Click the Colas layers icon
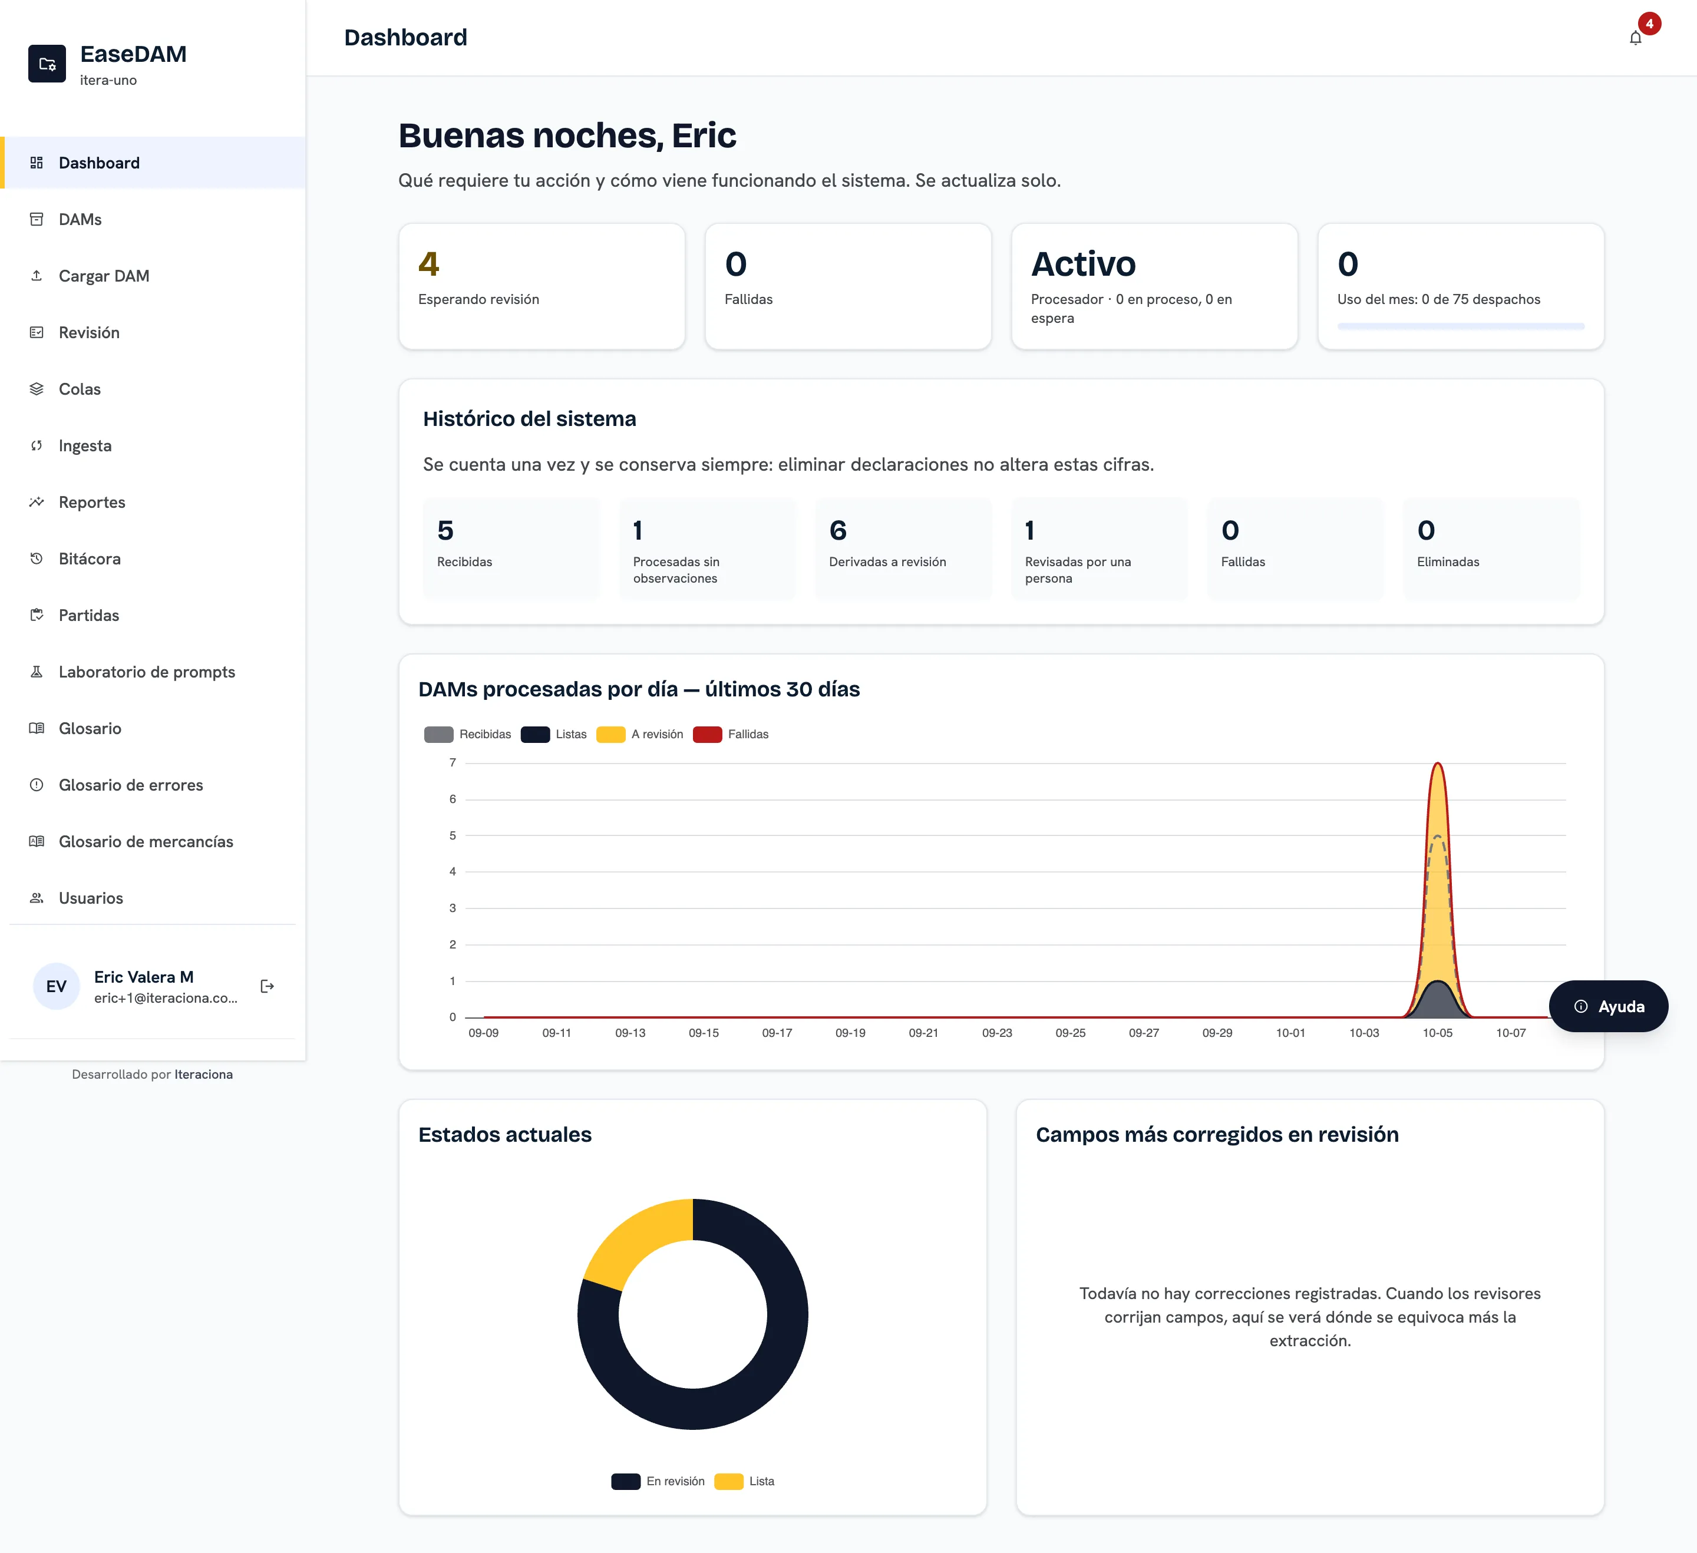Screen dimensions: 1697x1553 tap(36, 389)
